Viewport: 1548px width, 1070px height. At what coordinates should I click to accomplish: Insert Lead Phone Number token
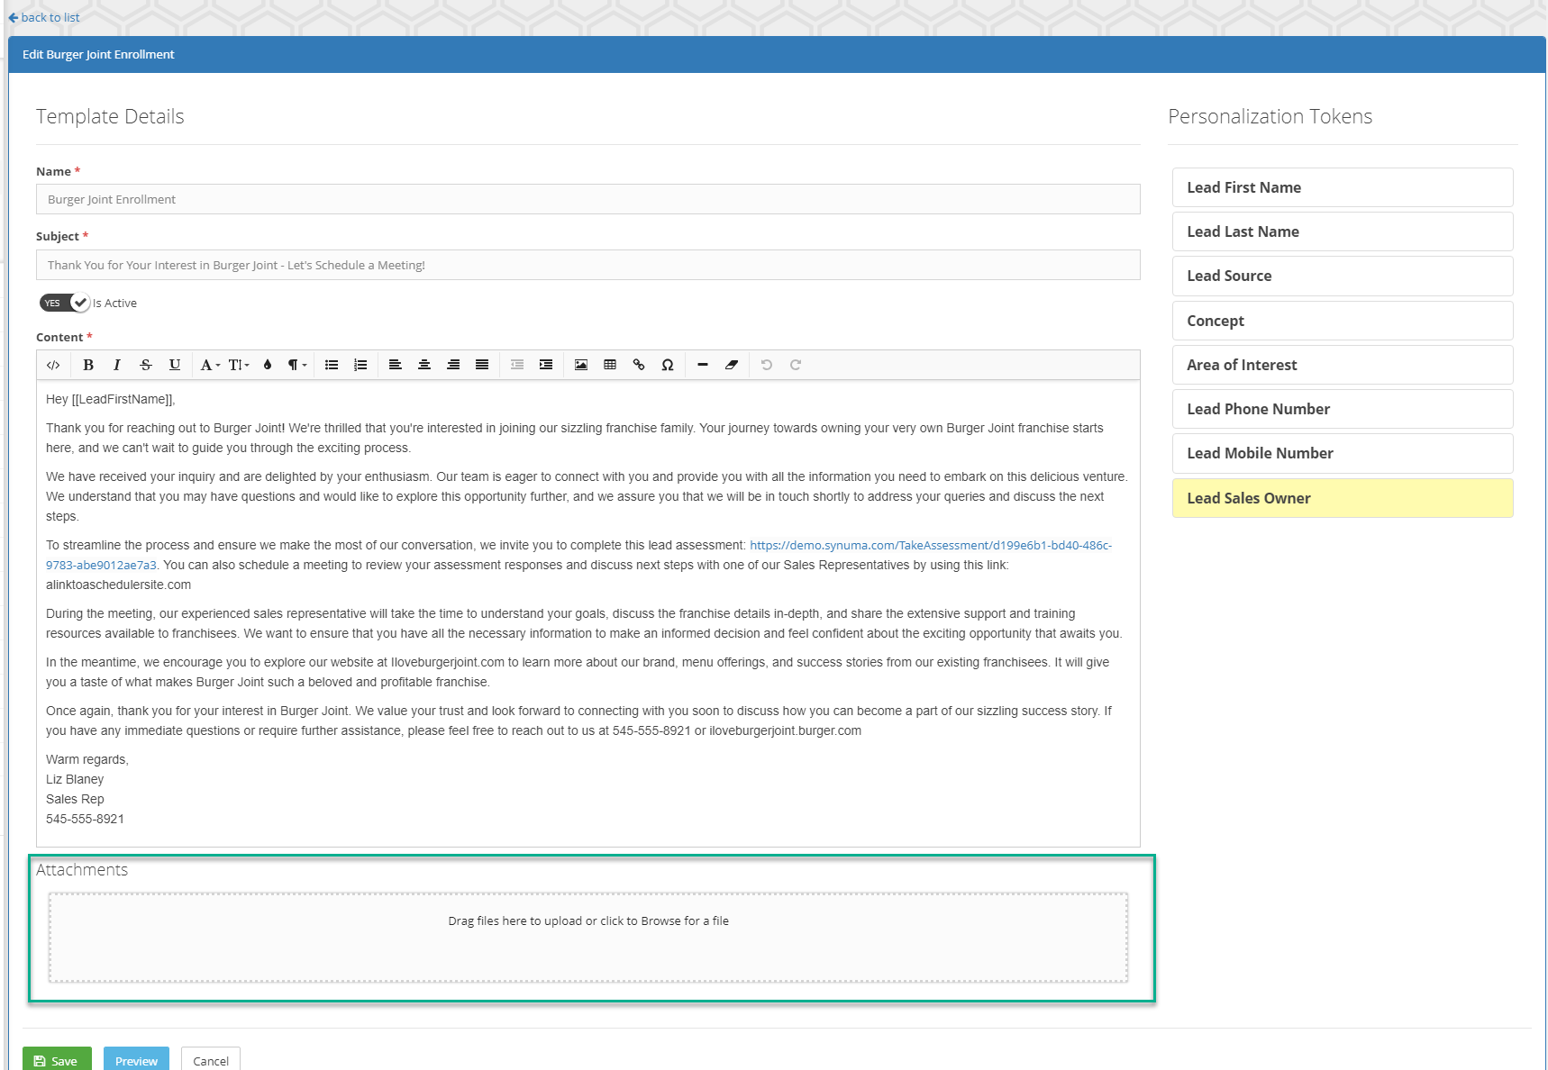click(x=1343, y=409)
